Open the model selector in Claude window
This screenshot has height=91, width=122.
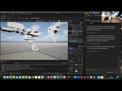pos(110,72)
